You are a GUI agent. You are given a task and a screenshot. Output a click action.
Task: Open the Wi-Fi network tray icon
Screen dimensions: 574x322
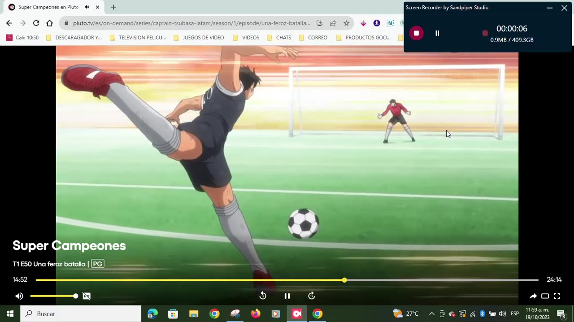[x=473, y=314]
